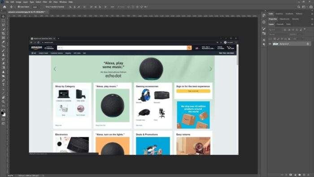
Task: Open the Image menu
Action: pos(18,2)
